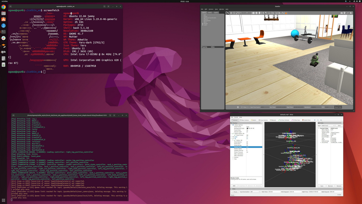Activate the Gazebo rotate mode tool
The height and width of the screenshot is (204, 362).
coord(234,13)
